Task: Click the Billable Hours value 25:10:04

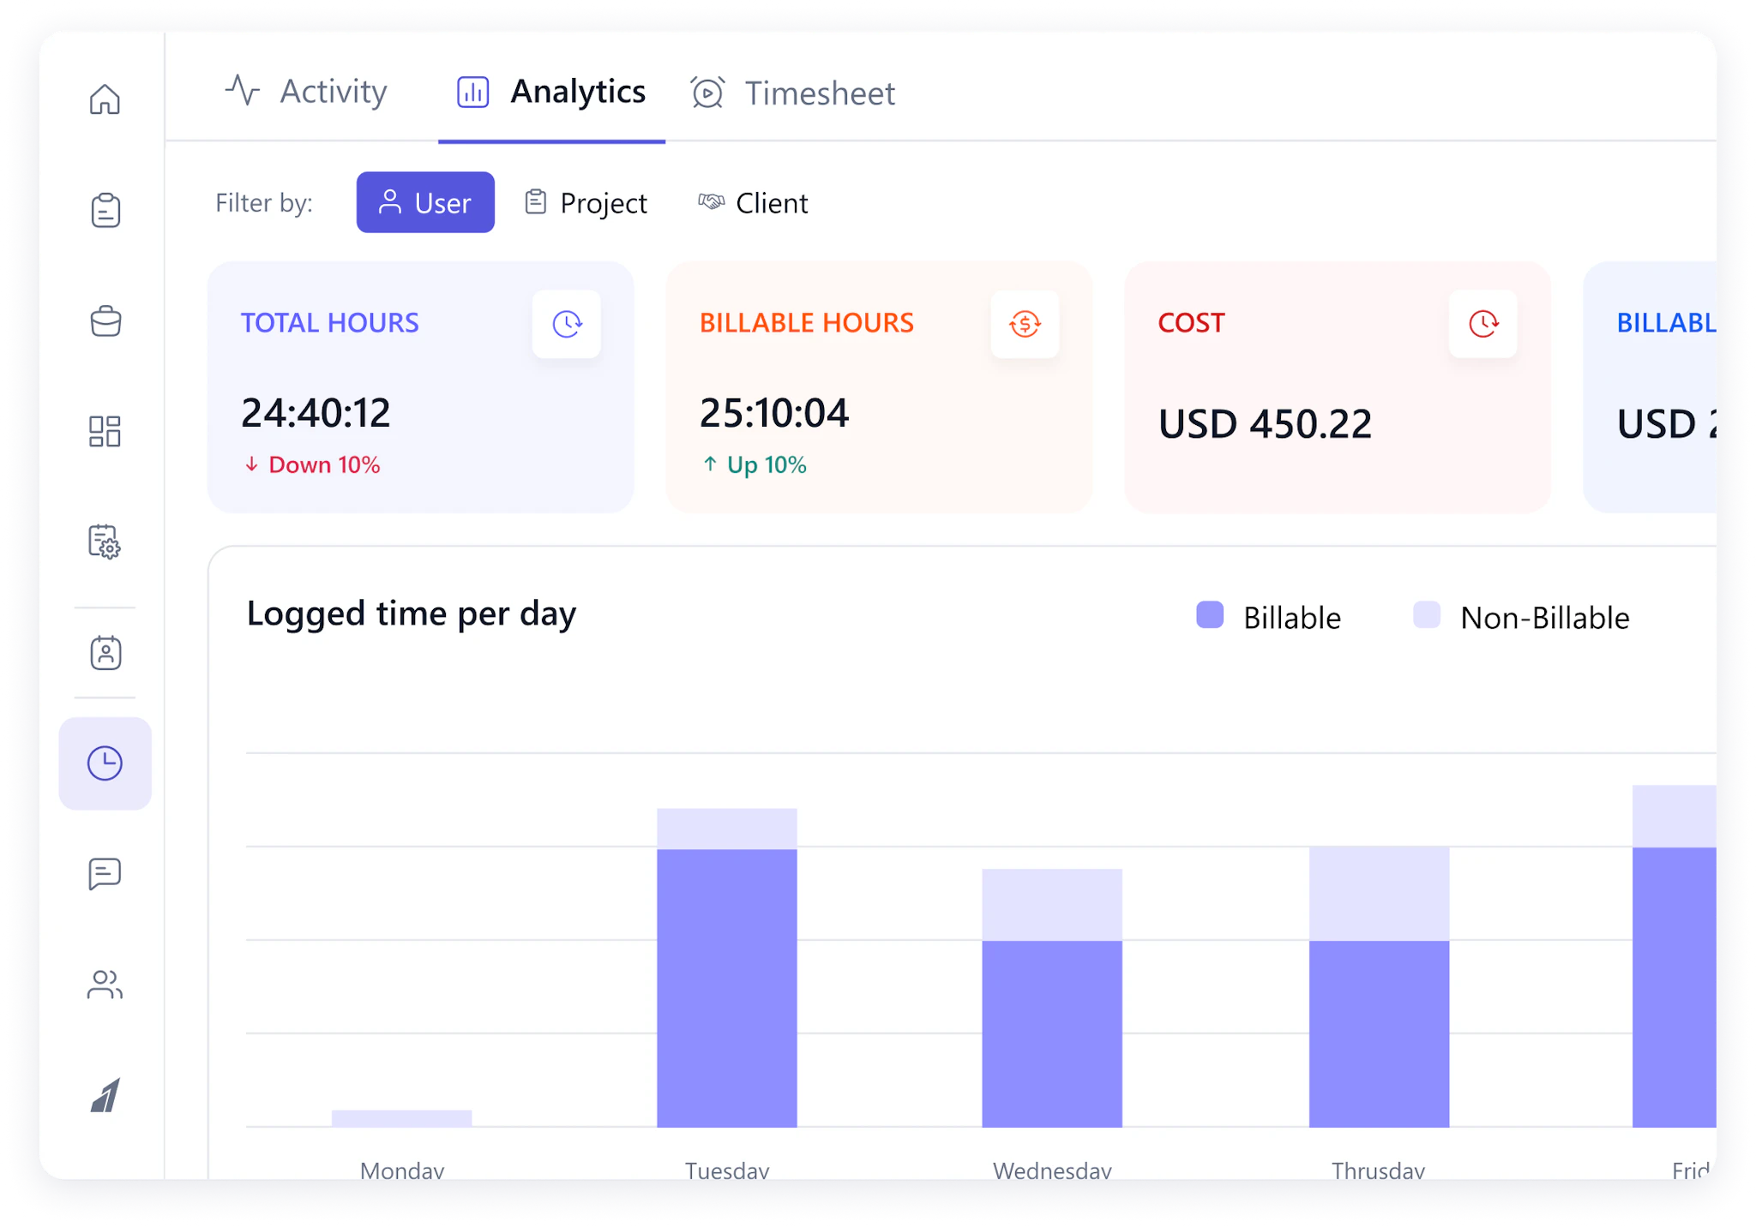Action: [x=774, y=413]
